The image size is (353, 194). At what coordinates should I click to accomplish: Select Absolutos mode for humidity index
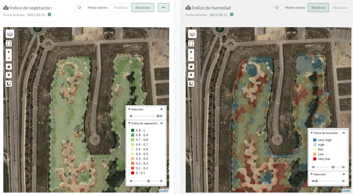pos(340,8)
